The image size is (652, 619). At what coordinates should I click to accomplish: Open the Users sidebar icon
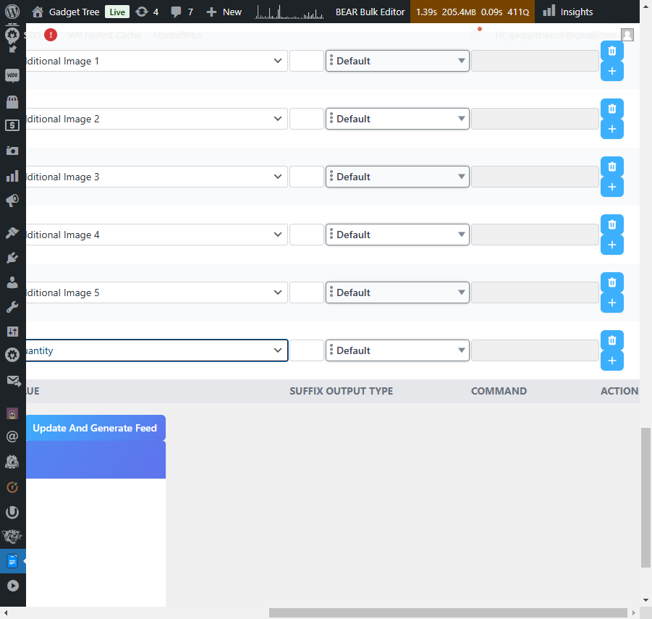(12, 282)
